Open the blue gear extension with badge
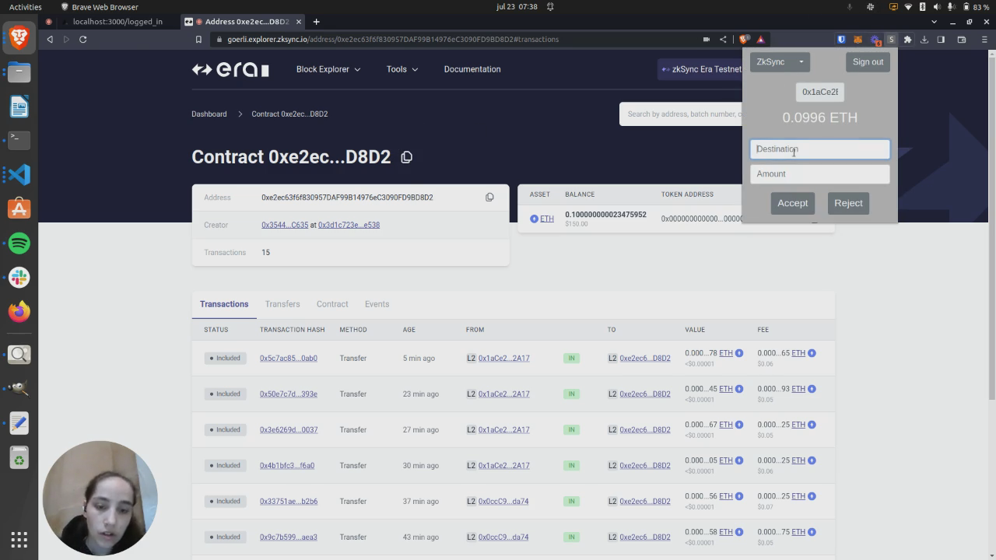 coord(875,39)
